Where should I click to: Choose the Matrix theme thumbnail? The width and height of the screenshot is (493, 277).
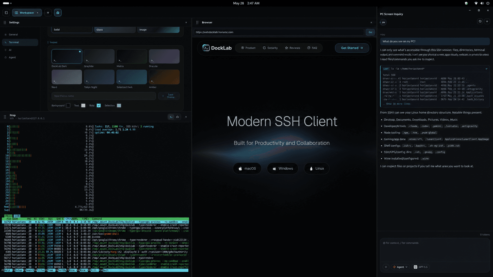point(132,56)
